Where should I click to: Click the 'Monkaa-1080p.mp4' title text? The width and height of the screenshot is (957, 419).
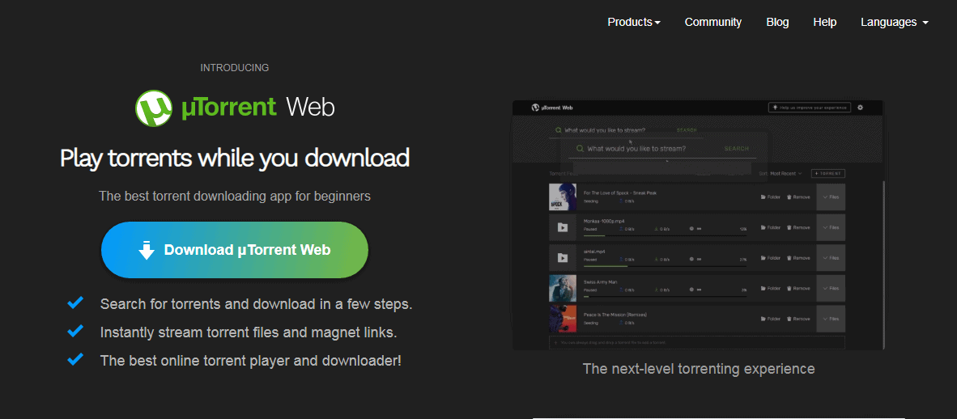pos(604,221)
